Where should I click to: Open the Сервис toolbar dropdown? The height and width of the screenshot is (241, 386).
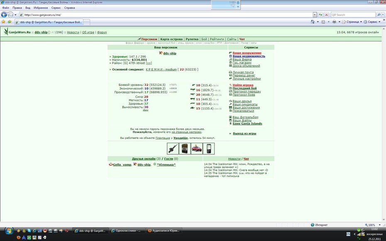(x=372, y=22)
